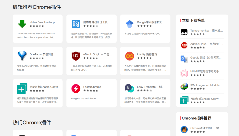Click the Tampermonkey icon in weekly ranking
Screen dimensions: 239x136
(x=184, y=32)
